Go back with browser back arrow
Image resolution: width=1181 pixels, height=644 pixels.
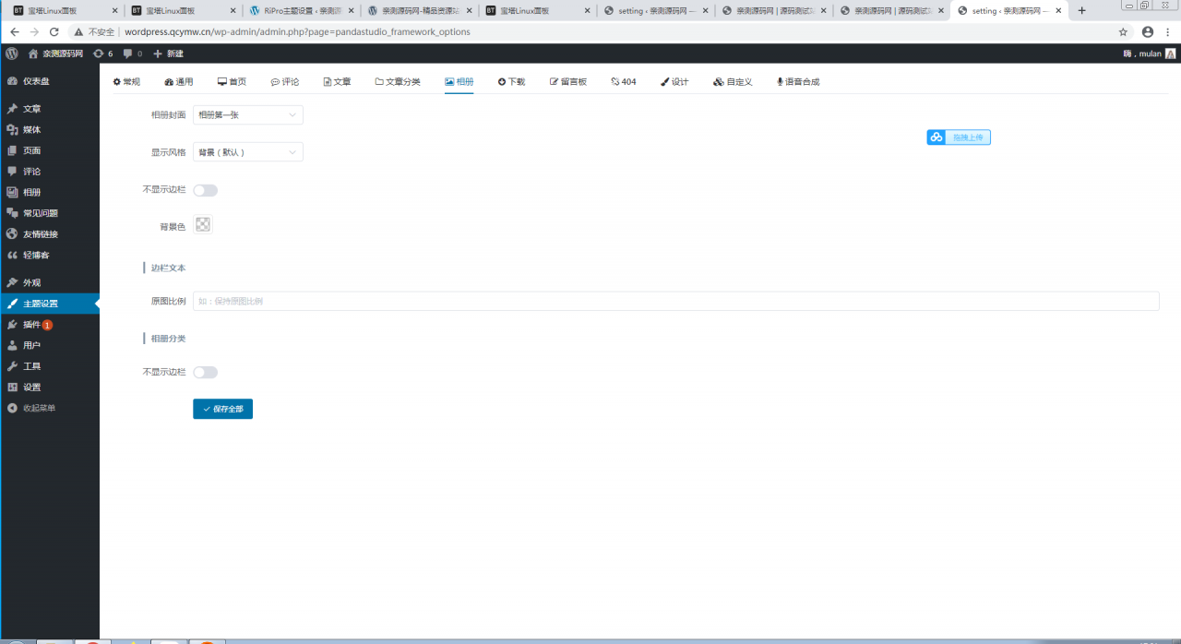tap(14, 31)
